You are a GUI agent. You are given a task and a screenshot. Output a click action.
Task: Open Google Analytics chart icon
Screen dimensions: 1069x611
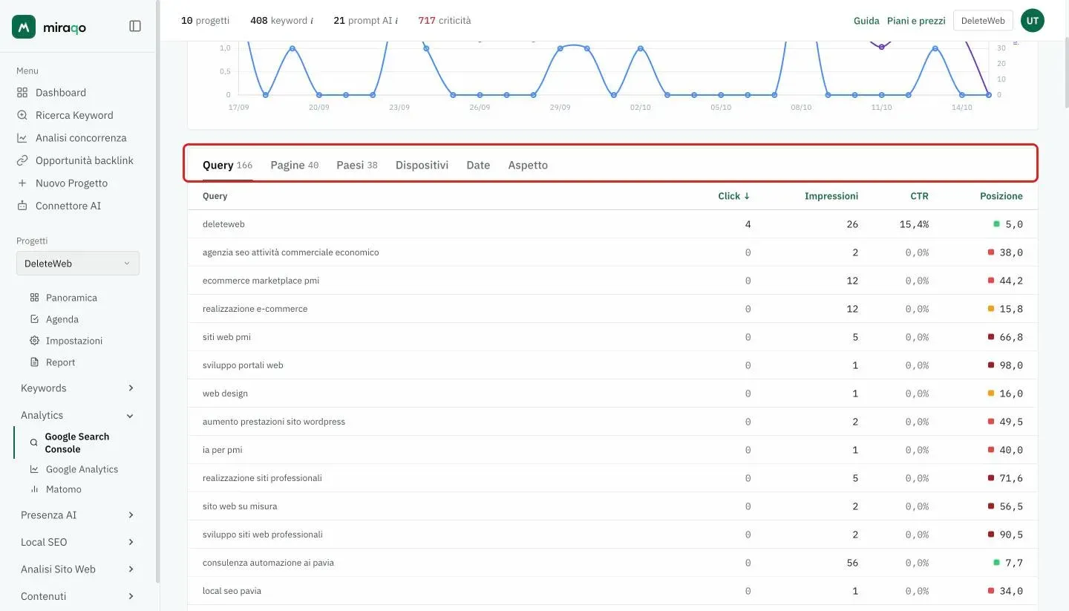[x=34, y=469]
